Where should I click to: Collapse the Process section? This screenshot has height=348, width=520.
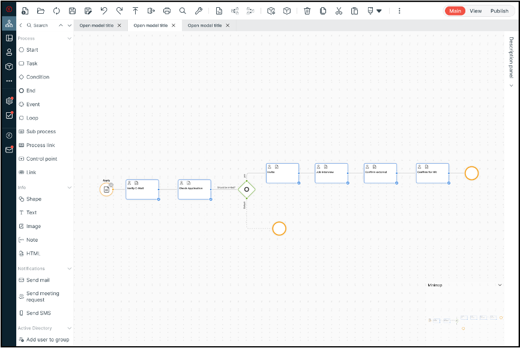[69, 38]
